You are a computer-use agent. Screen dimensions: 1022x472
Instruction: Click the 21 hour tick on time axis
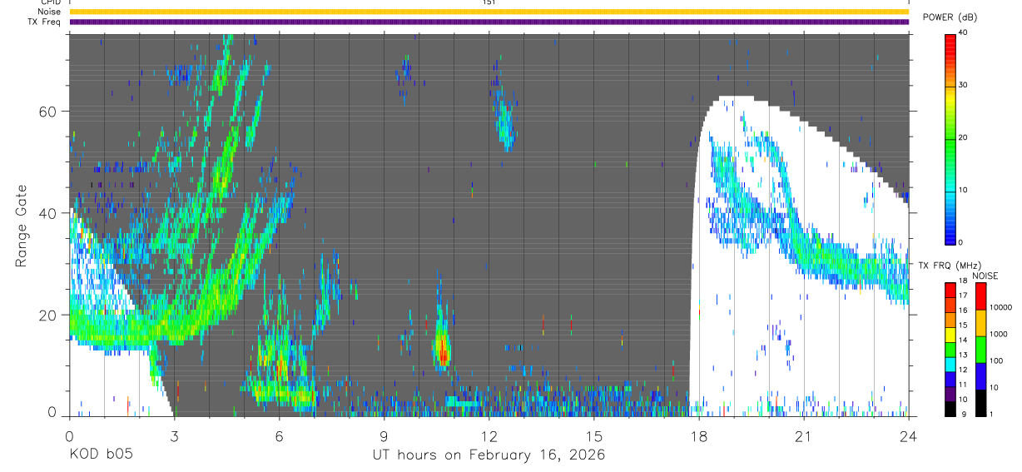tap(803, 435)
